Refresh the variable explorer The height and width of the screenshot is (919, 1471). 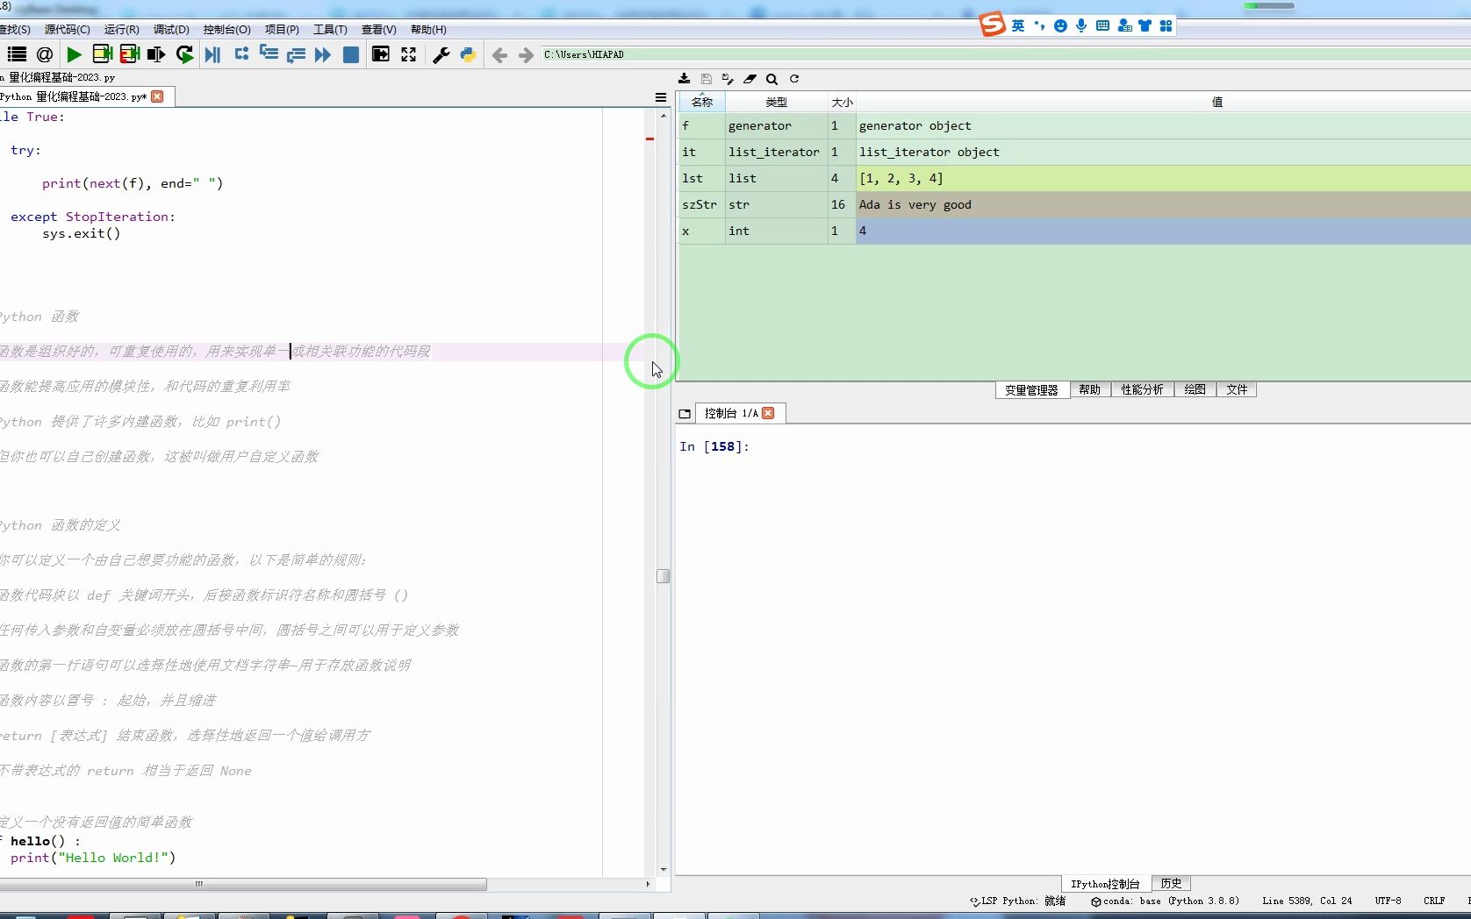(794, 79)
